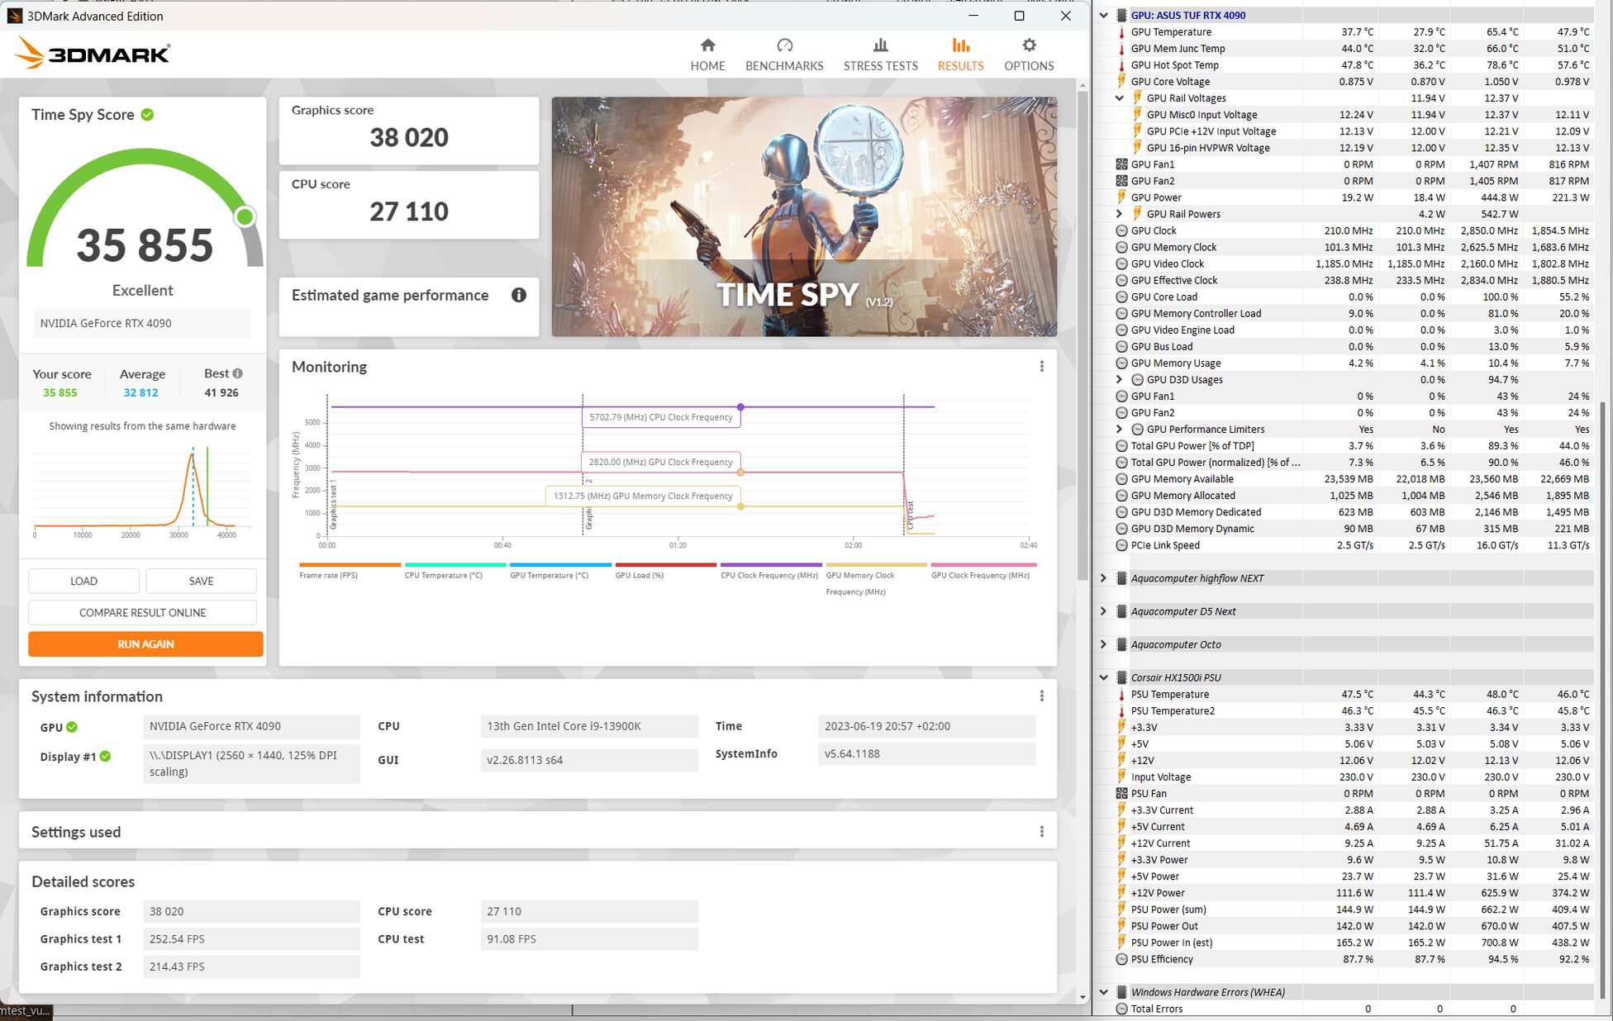Click info icon next to Best score
The width and height of the screenshot is (1613, 1021).
tap(238, 373)
